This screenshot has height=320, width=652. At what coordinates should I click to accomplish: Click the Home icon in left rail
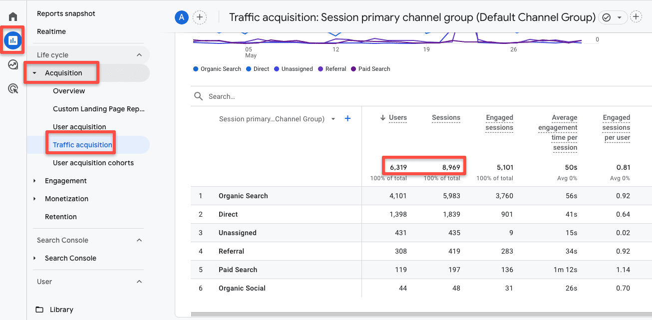pos(13,17)
